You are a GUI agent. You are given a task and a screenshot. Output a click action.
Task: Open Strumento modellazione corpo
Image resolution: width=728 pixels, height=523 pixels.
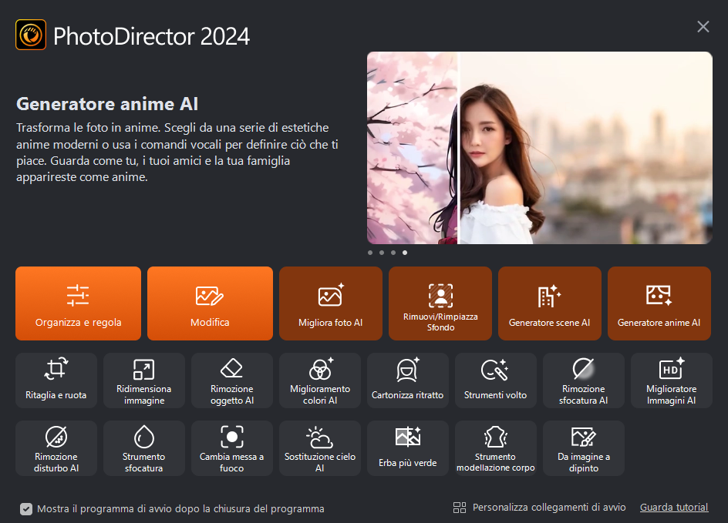point(496,448)
